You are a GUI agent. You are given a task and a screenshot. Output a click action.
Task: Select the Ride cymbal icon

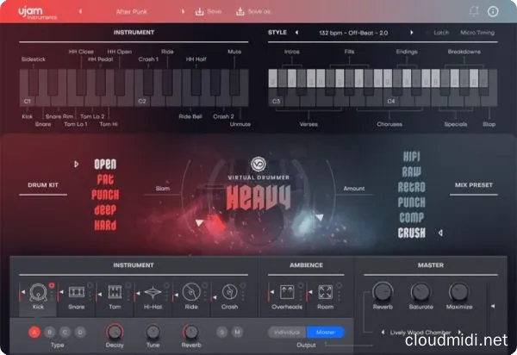(190, 294)
